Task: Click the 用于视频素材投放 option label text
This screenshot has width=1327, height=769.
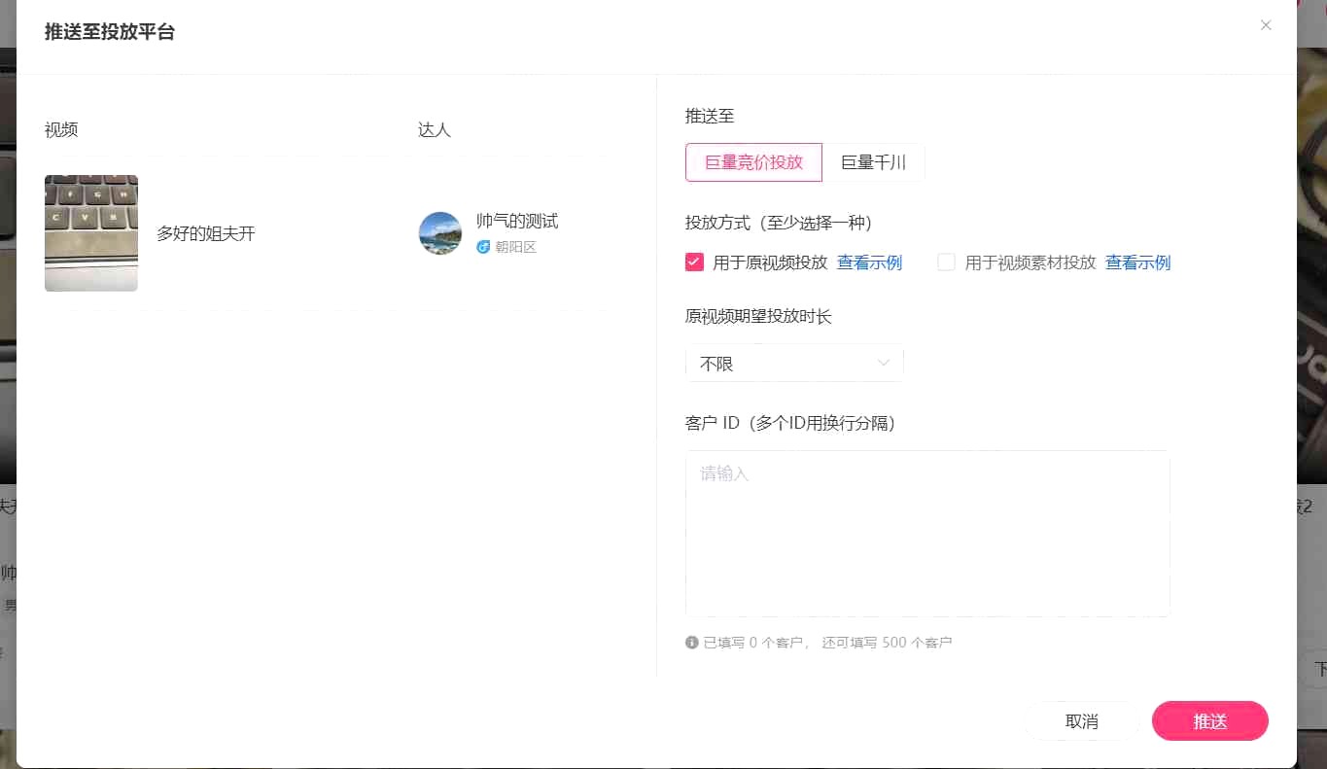Action: [x=1030, y=262]
